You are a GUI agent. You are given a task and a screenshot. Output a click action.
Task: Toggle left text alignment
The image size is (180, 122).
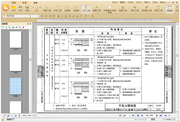(x=42, y=16)
